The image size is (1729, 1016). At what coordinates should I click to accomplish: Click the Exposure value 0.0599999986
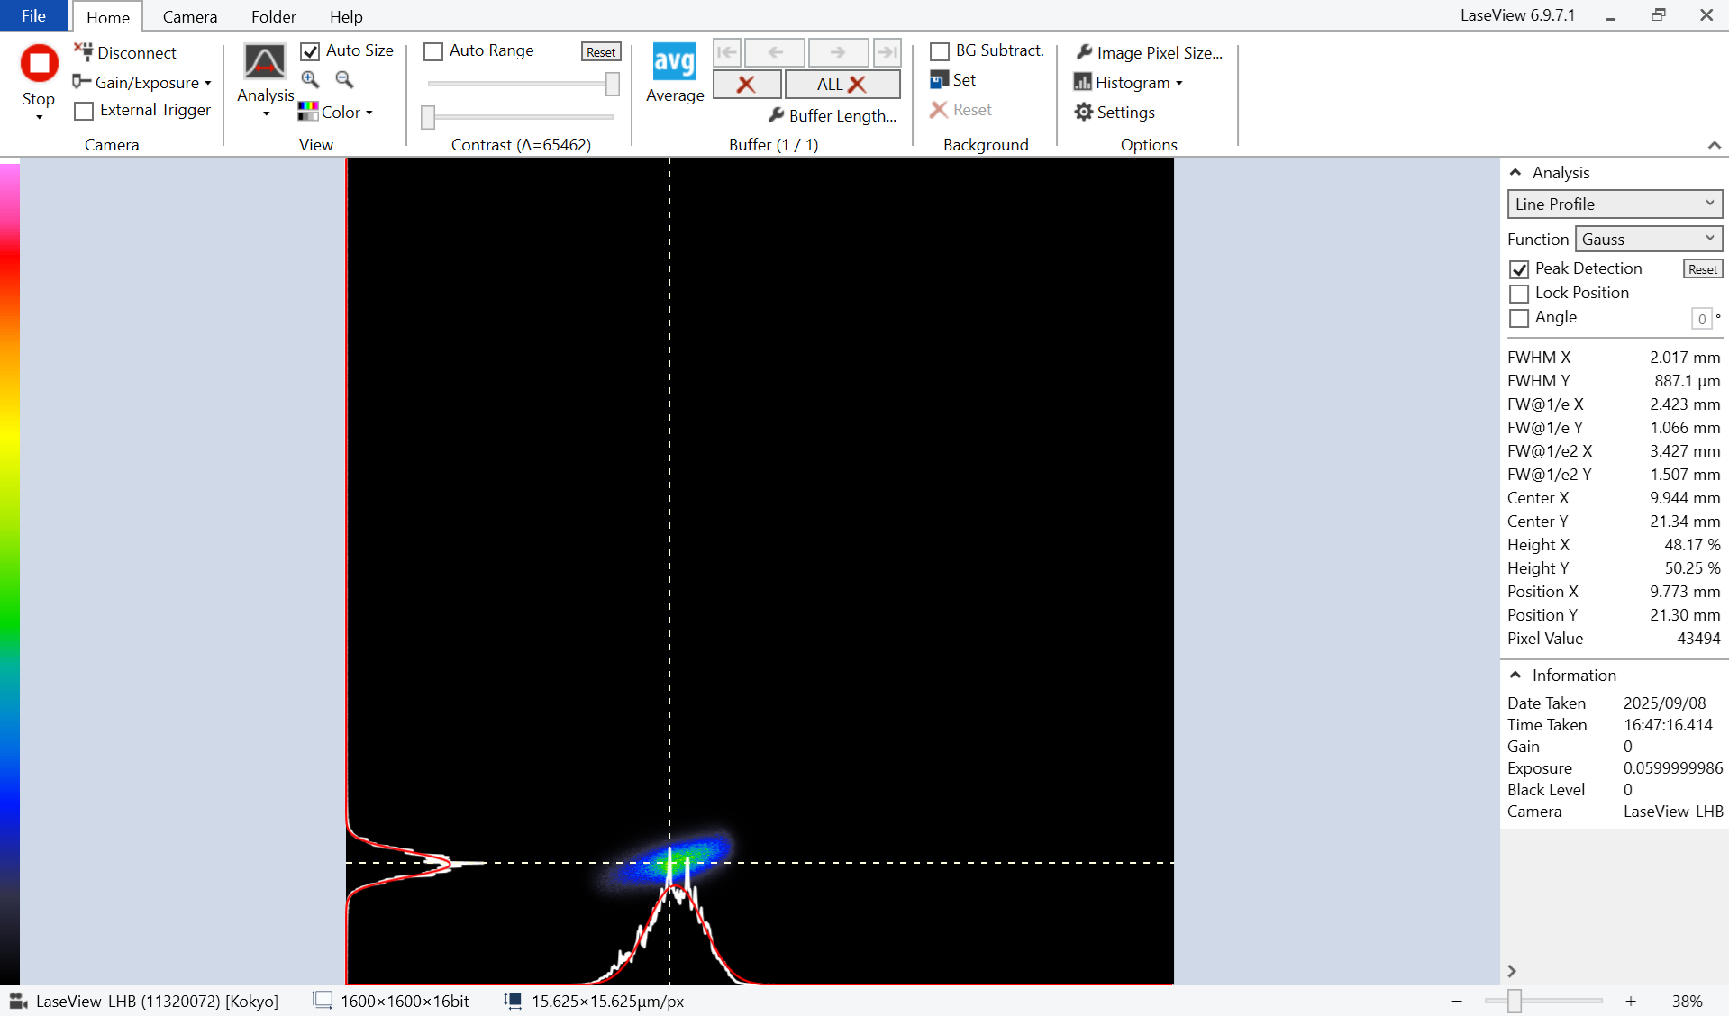coord(1673,767)
